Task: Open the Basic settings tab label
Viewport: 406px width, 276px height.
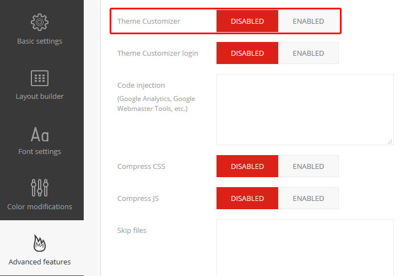Action: (x=40, y=41)
